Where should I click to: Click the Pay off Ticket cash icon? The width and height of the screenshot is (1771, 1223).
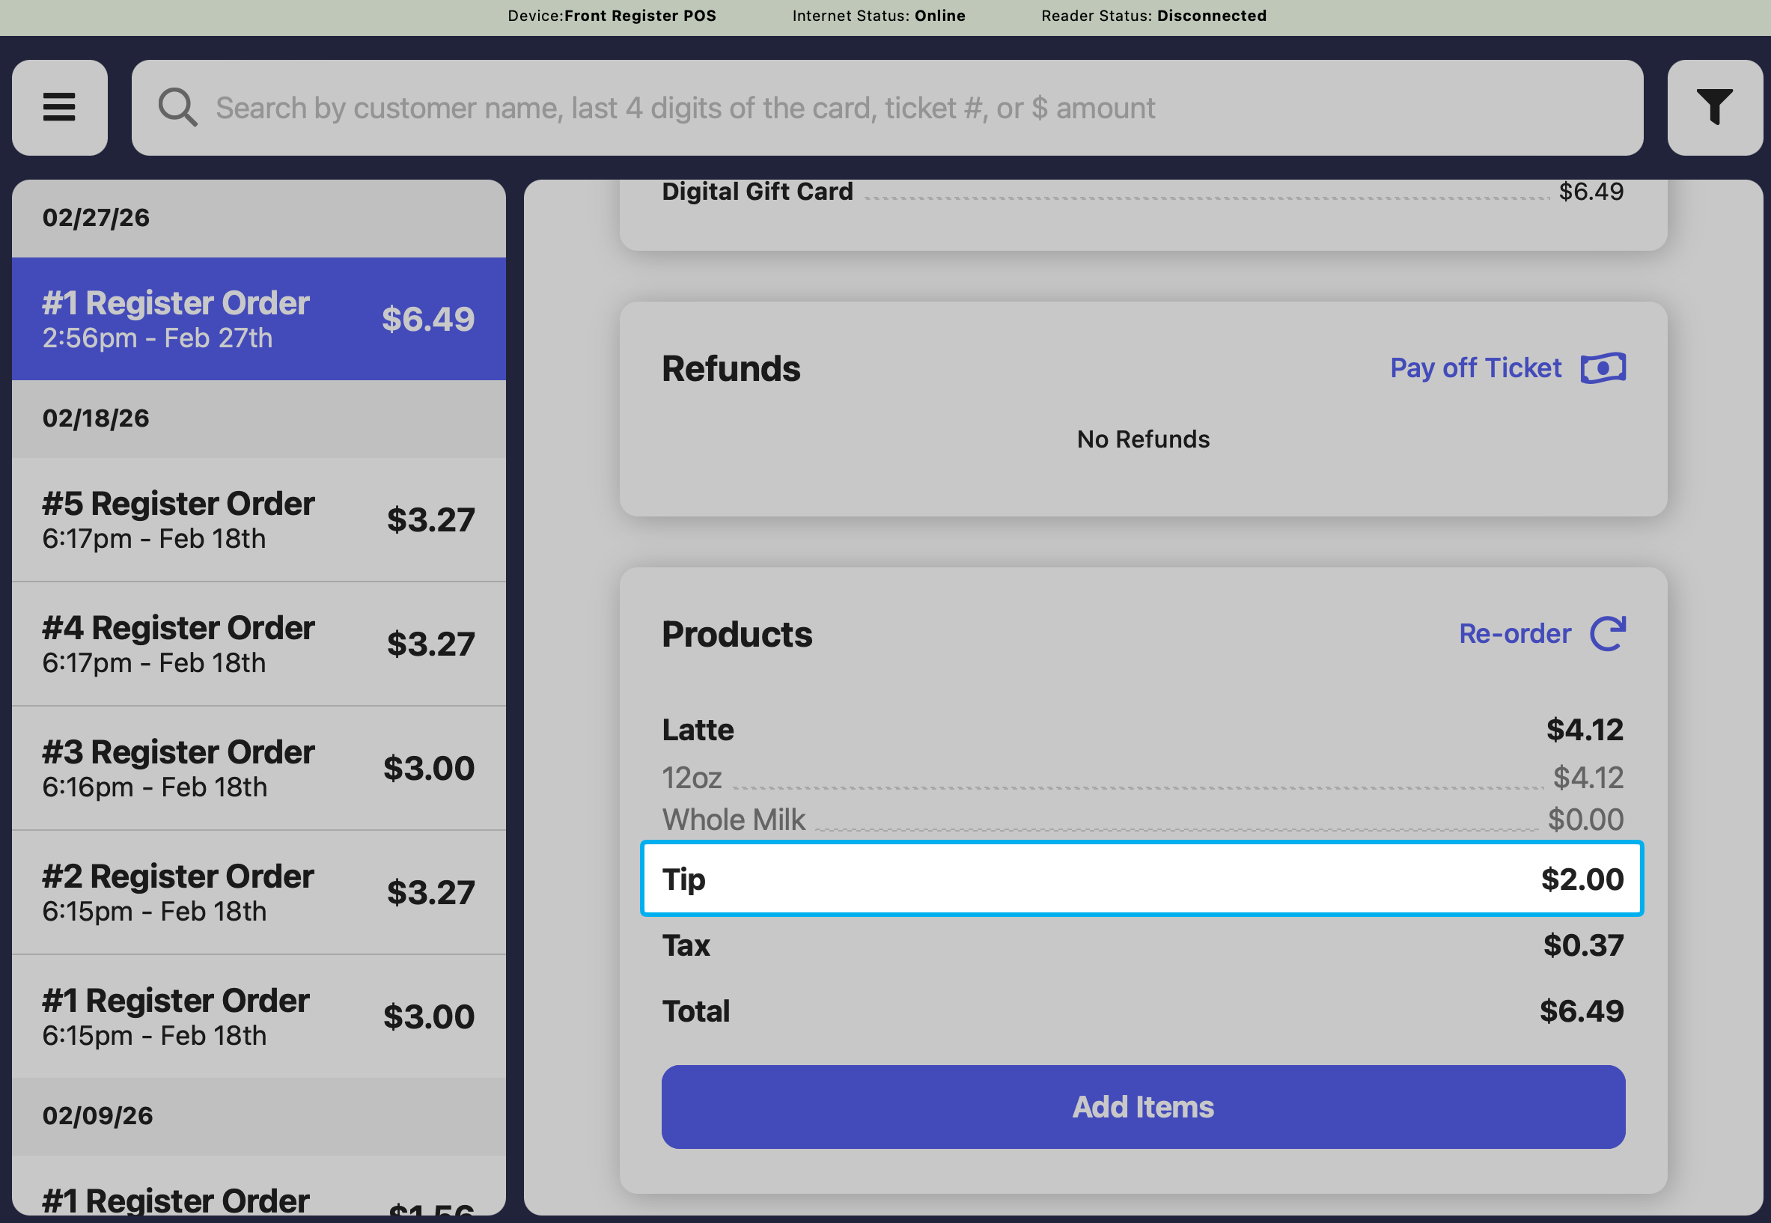pyautogui.click(x=1603, y=368)
